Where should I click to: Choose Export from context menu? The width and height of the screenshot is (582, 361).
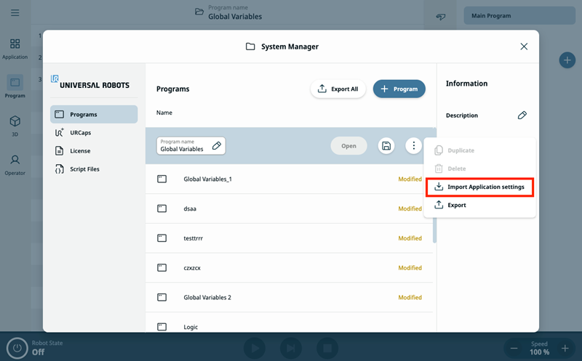tap(479, 205)
